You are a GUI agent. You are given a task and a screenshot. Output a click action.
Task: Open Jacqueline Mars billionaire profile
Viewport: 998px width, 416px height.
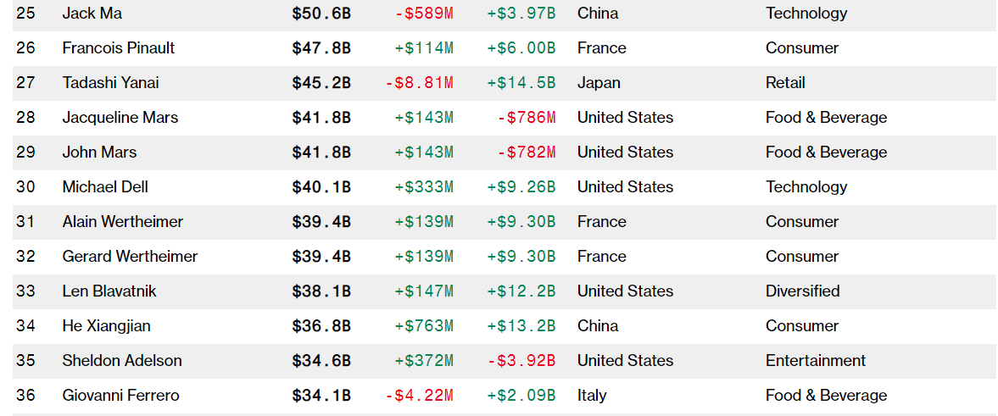tap(120, 118)
